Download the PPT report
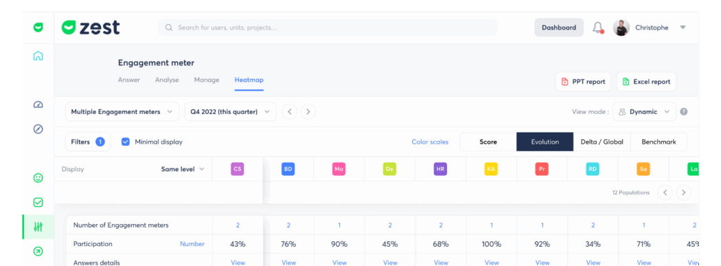The height and width of the screenshot is (266, 721). pyautogui.click(x=583, y=82)
